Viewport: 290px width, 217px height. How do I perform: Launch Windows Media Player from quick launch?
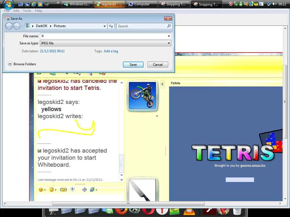40,4
